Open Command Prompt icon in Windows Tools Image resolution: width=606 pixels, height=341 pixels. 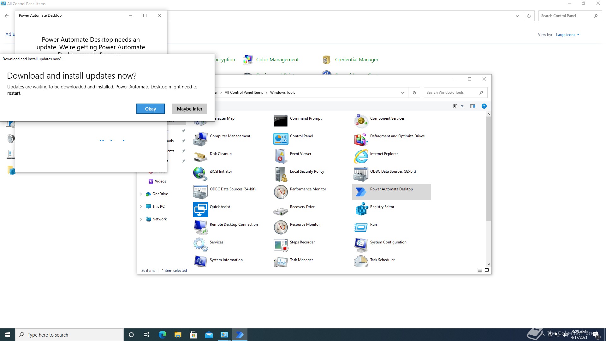tap(281, 121)
